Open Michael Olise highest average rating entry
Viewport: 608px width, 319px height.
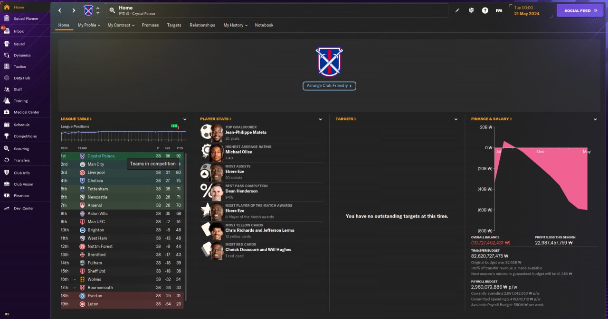click(x=261, y=152)
